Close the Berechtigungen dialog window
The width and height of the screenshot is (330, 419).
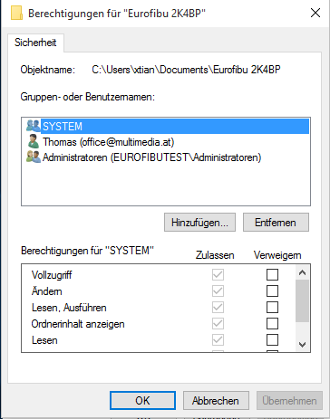coord(315,13)
